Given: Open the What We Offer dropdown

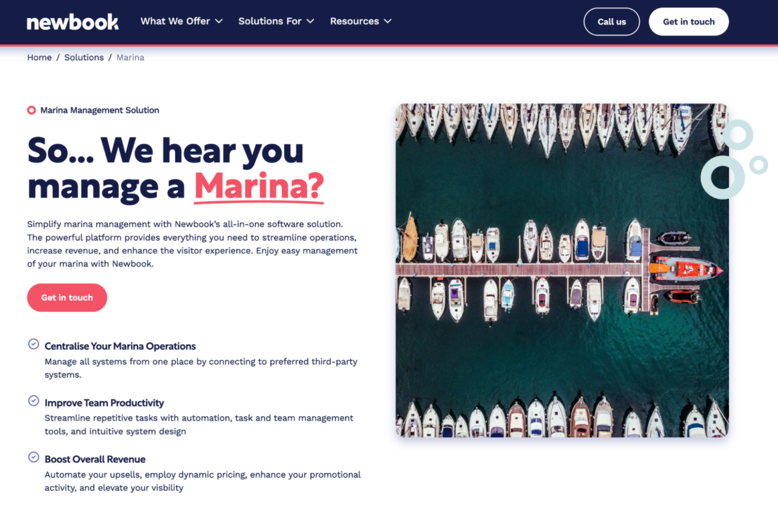Looking at the screenshot, I should (x=181, y=21).
